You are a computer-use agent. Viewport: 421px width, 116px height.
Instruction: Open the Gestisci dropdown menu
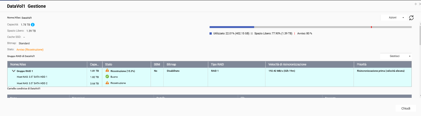[396, 56]
